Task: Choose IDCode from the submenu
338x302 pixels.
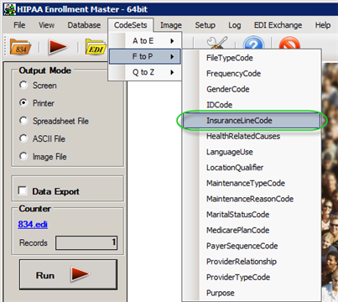Action: 252,105
